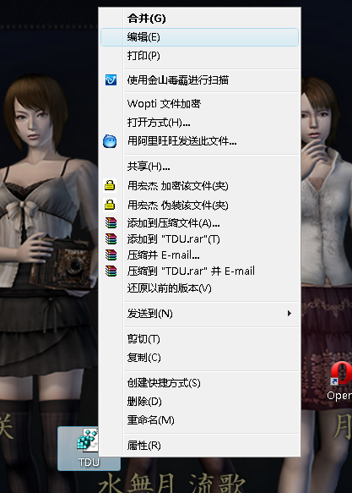The image size is (352, 493).
Task: Choose 编辑(E) in the context menu
Action: pyautogui.click(x=199, y=37)
